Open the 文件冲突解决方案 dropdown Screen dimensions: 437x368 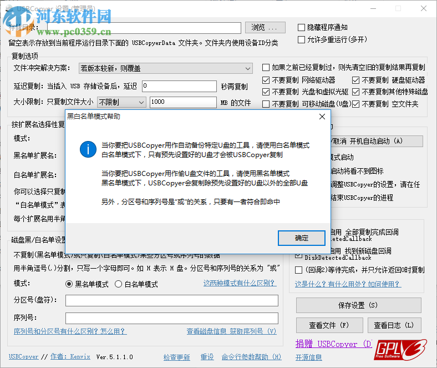tap(166, 68)
